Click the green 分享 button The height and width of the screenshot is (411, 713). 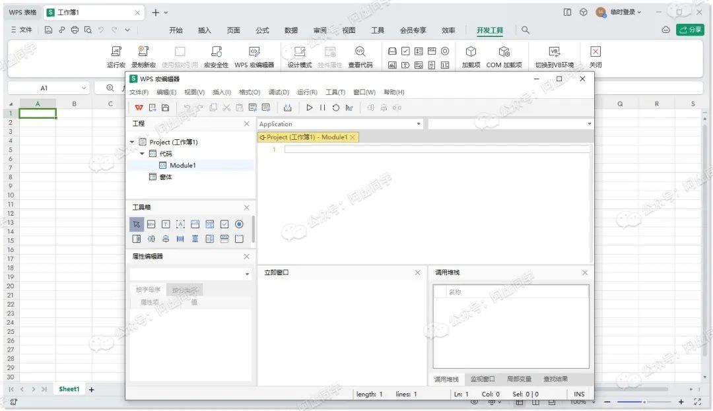(x=691, y=30)
